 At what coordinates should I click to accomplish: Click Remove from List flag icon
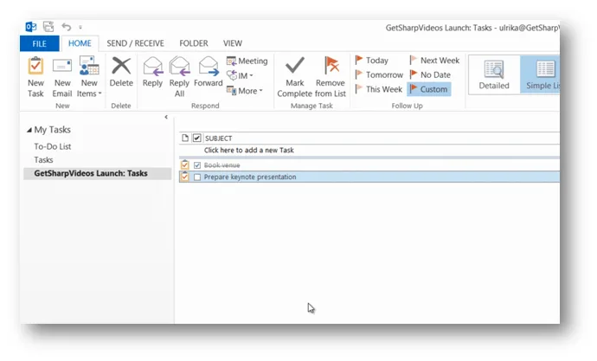click(x=331, y=65)
